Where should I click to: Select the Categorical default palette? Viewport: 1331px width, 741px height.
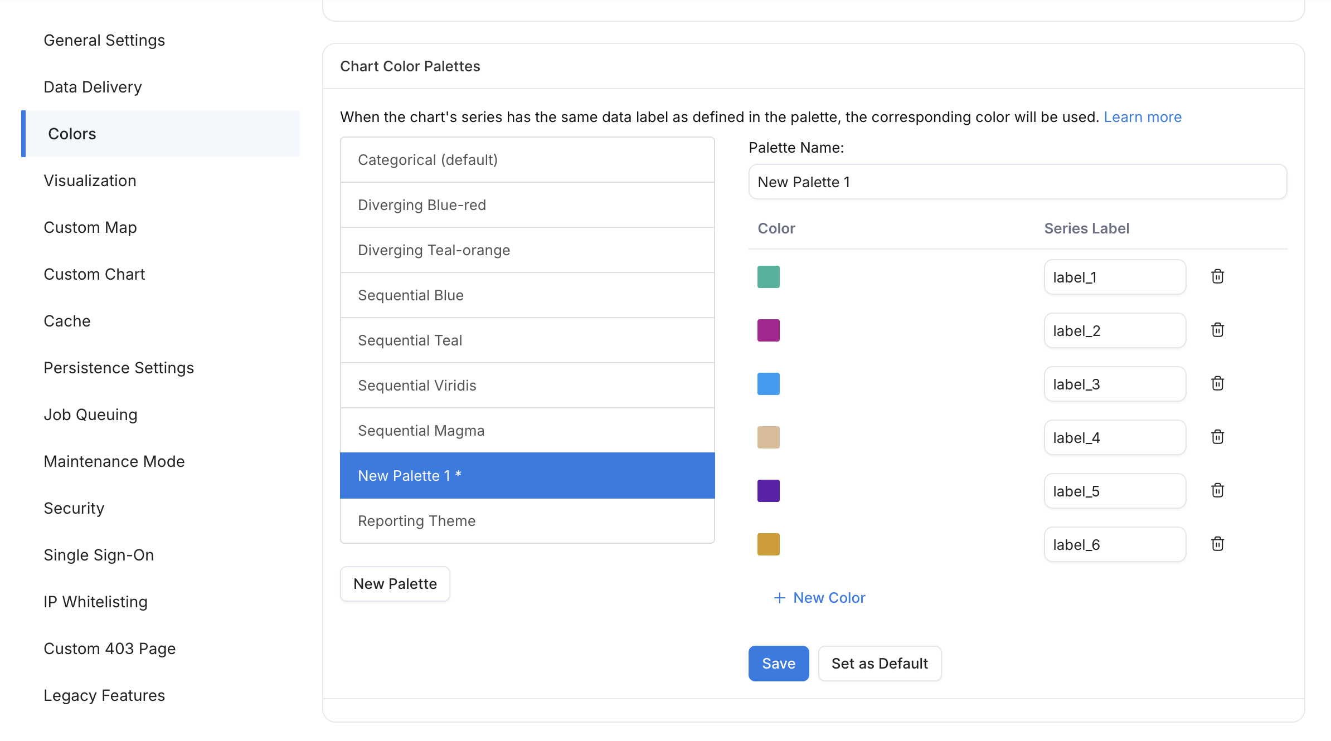click(527, 159)
